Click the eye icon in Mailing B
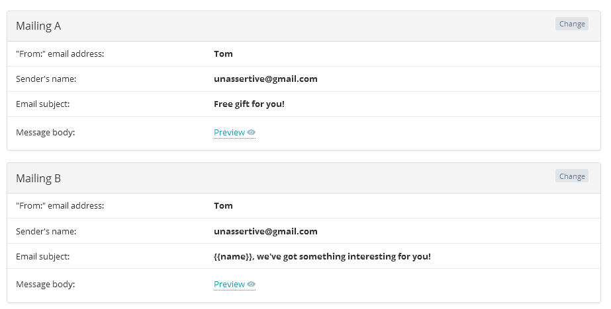611x309 pixels. pyautogui.click(x=252, y=285)
